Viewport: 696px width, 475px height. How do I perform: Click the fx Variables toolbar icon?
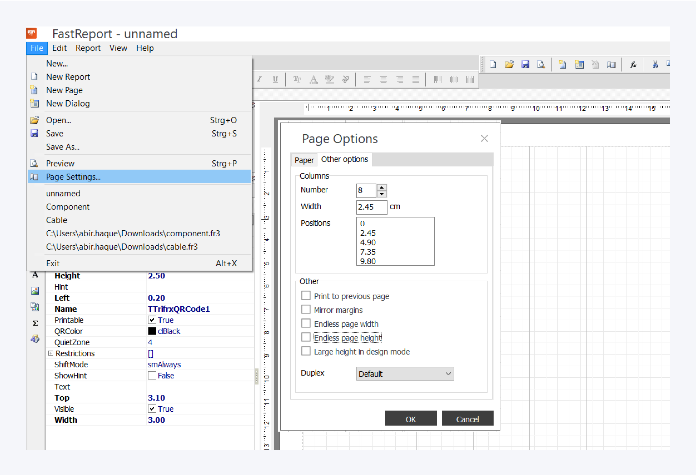click(x=633, y=64)
